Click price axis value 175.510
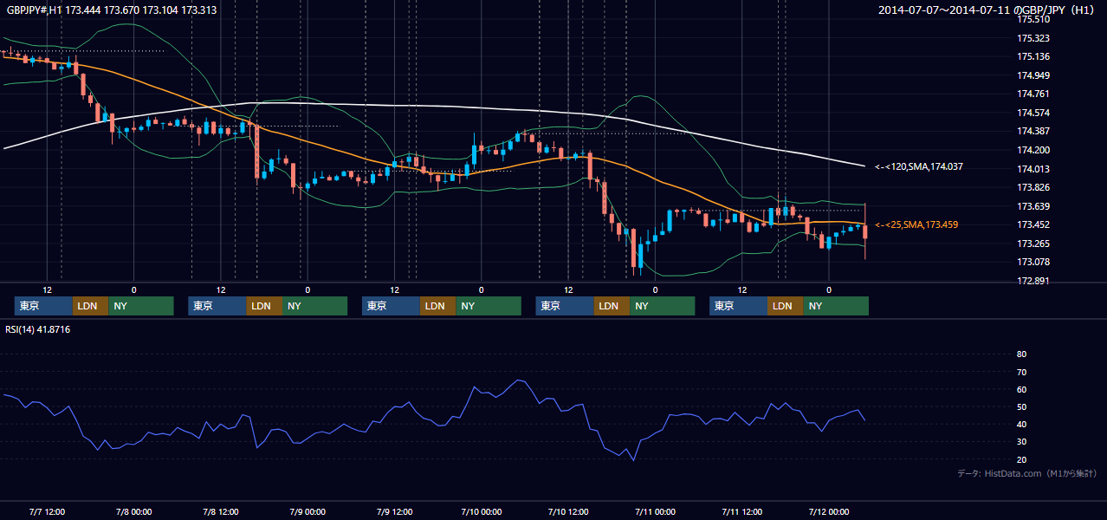 (1033, 19)
